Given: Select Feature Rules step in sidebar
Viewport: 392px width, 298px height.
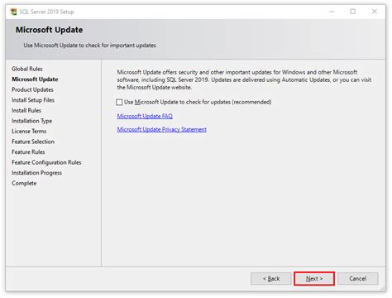Looking at the screenshot, I should pos(28,152).
